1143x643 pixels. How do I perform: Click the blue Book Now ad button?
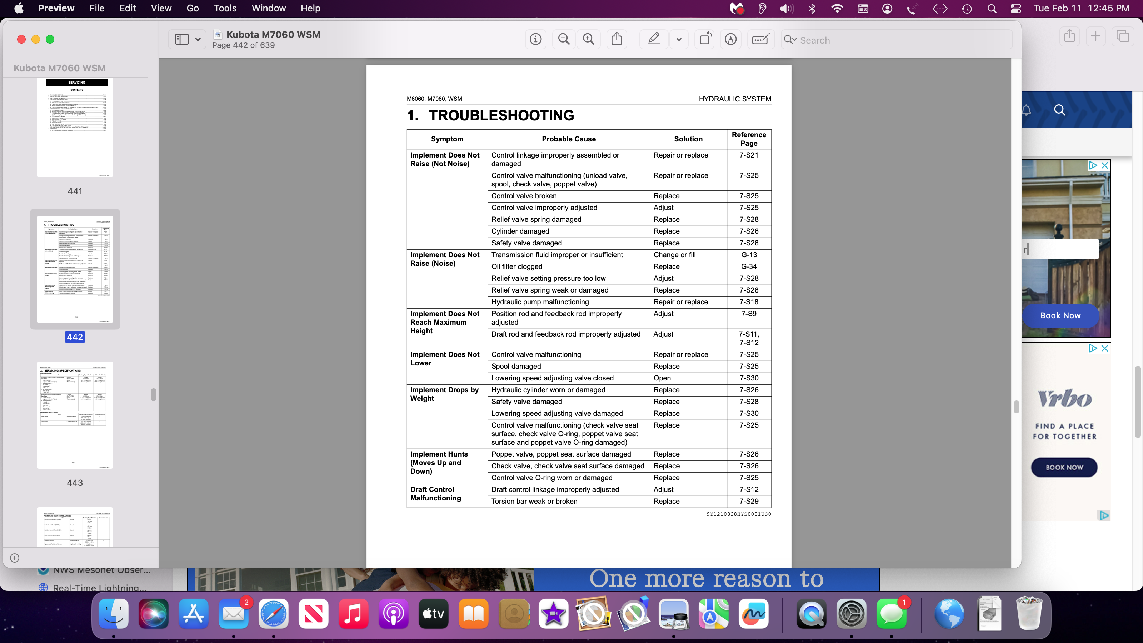(x=1060, y=315)
